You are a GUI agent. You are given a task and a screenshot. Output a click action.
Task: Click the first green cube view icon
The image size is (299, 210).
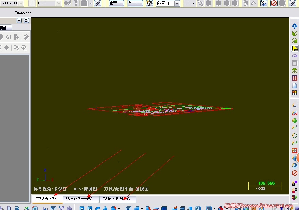point(295,33)
